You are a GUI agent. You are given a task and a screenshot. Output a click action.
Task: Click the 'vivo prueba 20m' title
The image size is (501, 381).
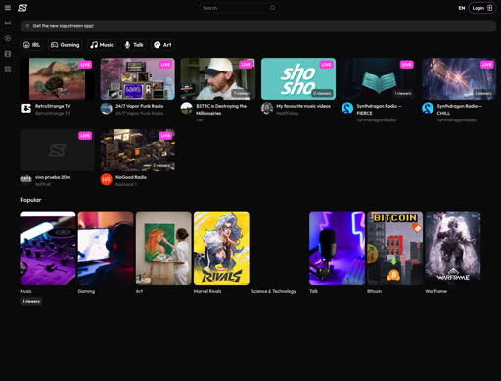[53, 177]
